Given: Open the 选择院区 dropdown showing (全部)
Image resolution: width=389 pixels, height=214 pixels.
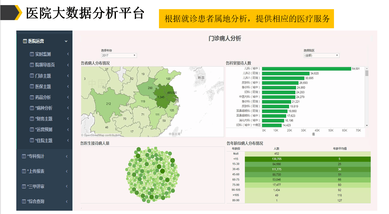Looking at the screenshot, I should [x=321, y=55].
